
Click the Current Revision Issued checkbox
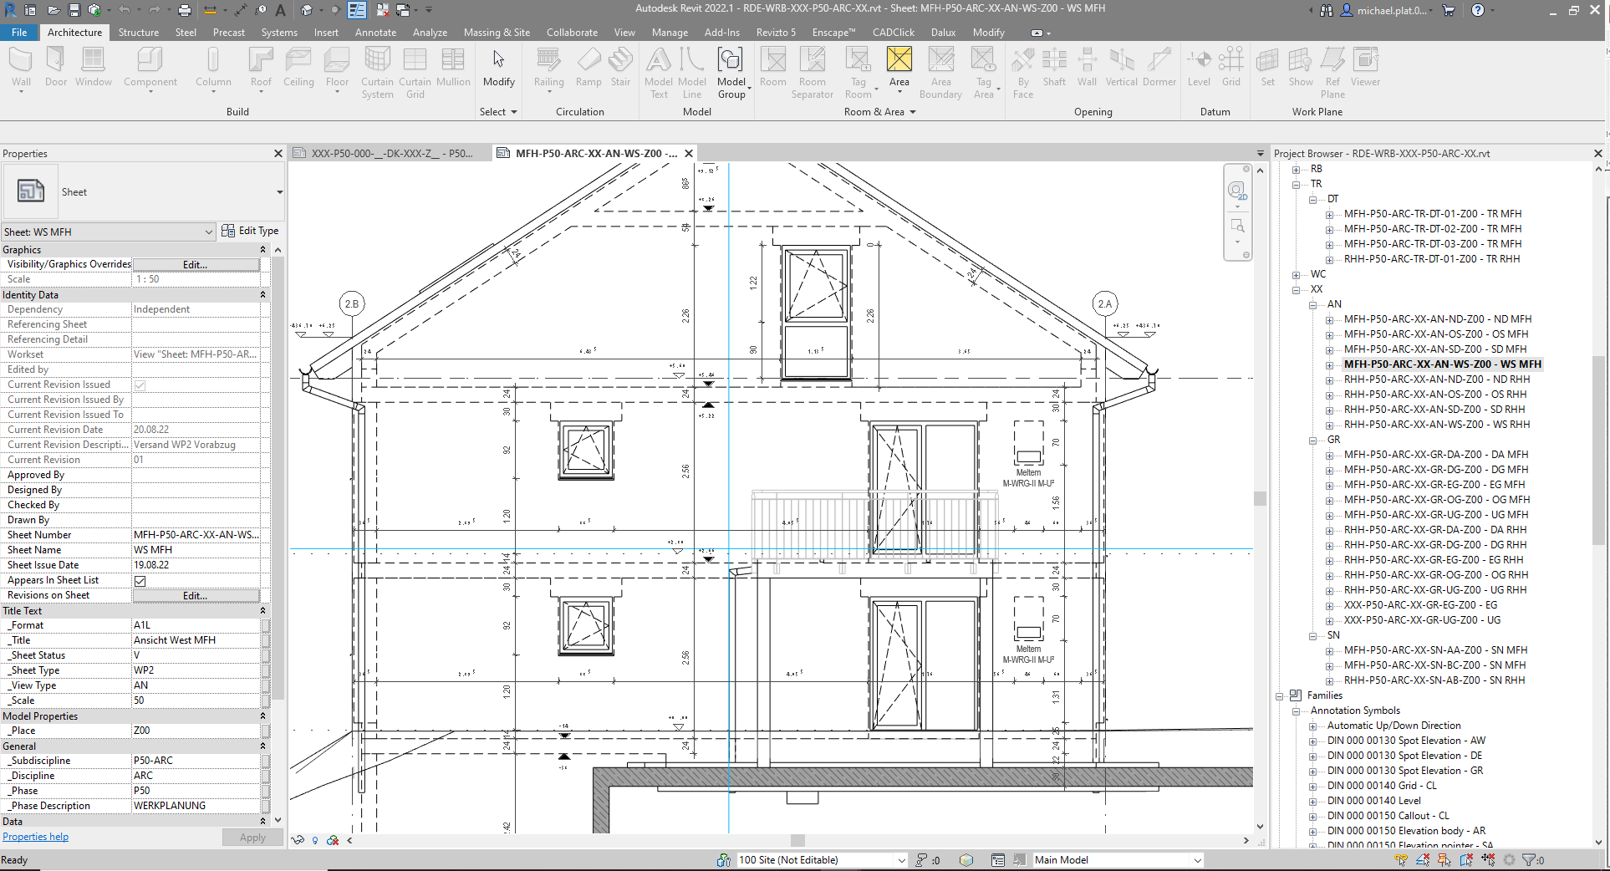point(140,385)
